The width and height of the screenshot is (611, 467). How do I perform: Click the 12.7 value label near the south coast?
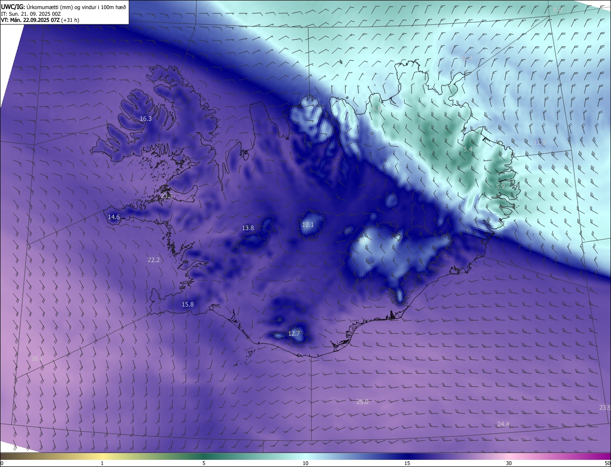pos(294,333)
